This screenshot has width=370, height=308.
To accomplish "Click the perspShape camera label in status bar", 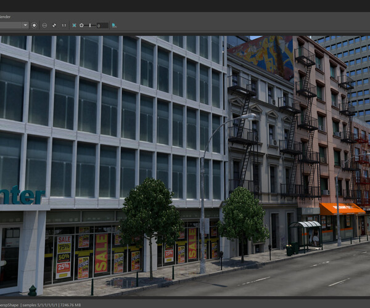I will point(10,304).
